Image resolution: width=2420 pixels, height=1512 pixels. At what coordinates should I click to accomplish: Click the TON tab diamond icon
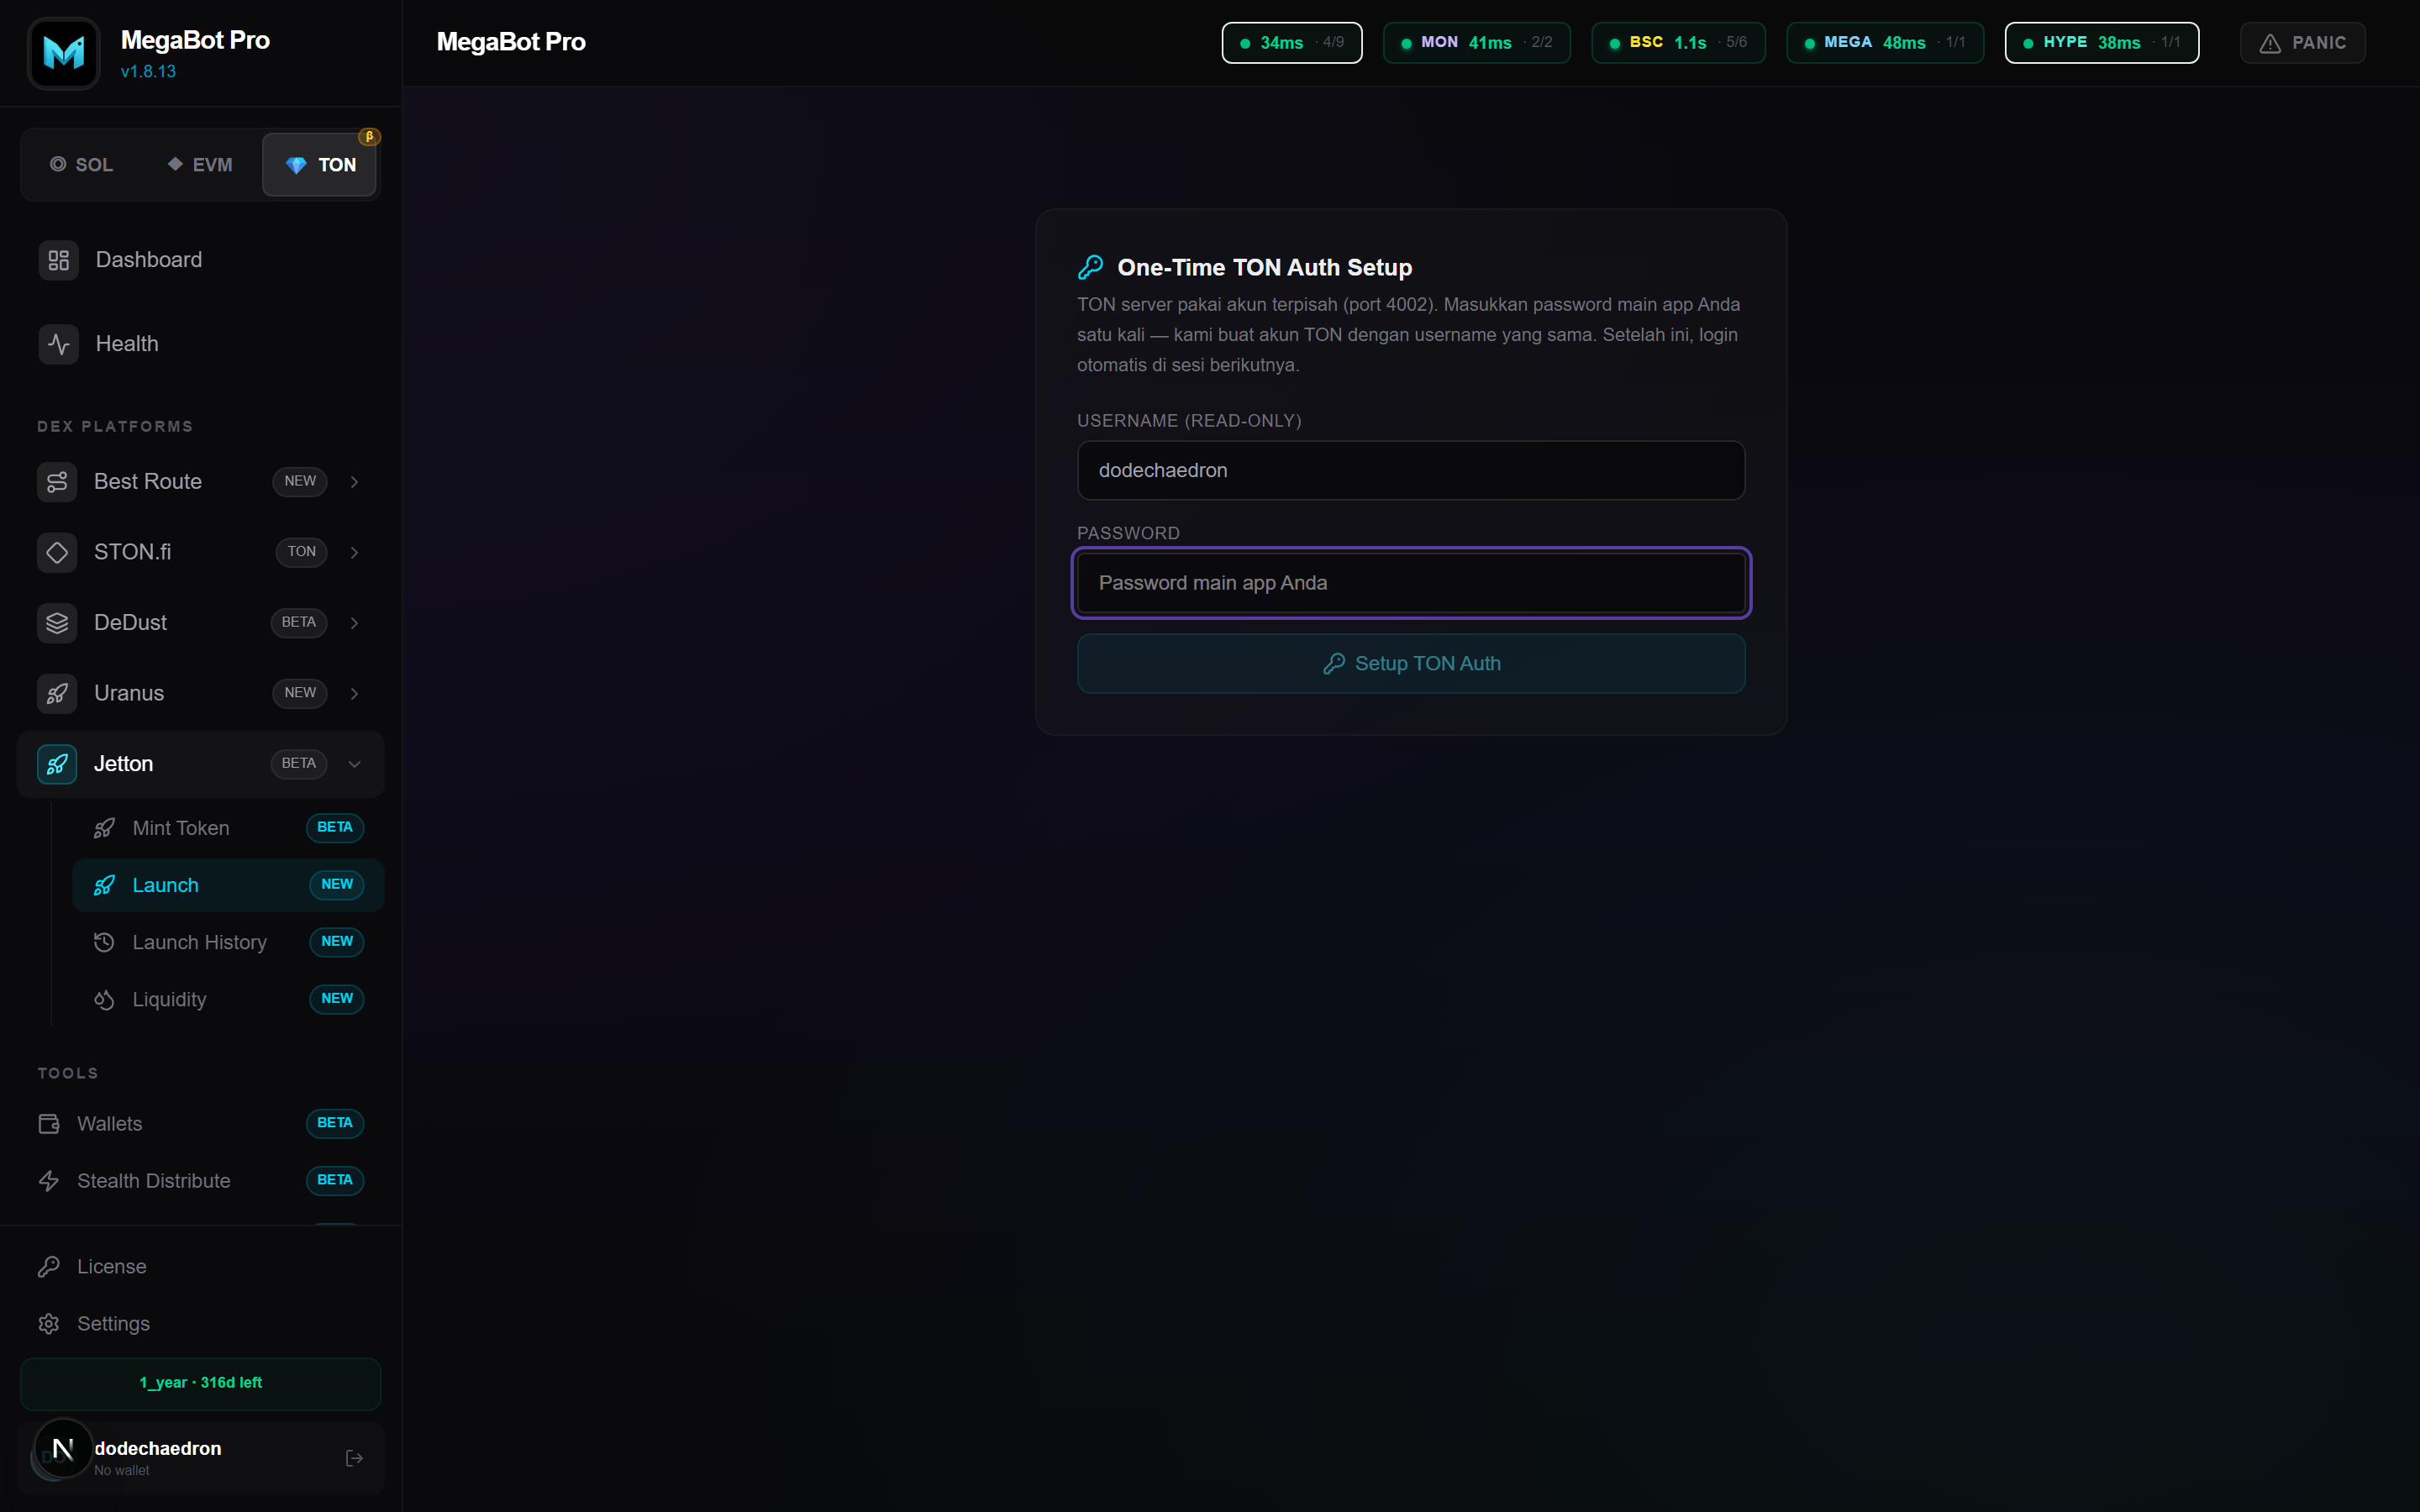[296, 165]
